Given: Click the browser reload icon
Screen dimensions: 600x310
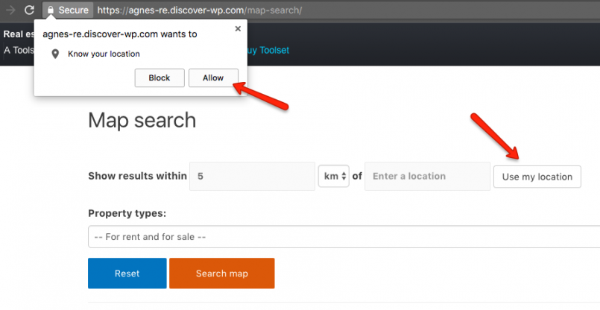Looking at the screenshot, I should [30, 10].
